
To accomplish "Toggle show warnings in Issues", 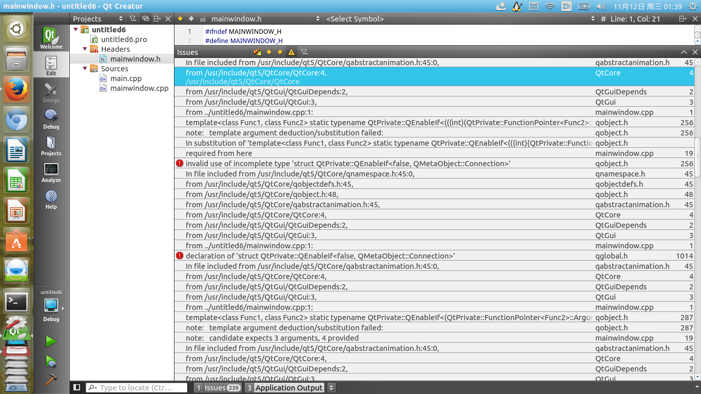I will point(291,52).
